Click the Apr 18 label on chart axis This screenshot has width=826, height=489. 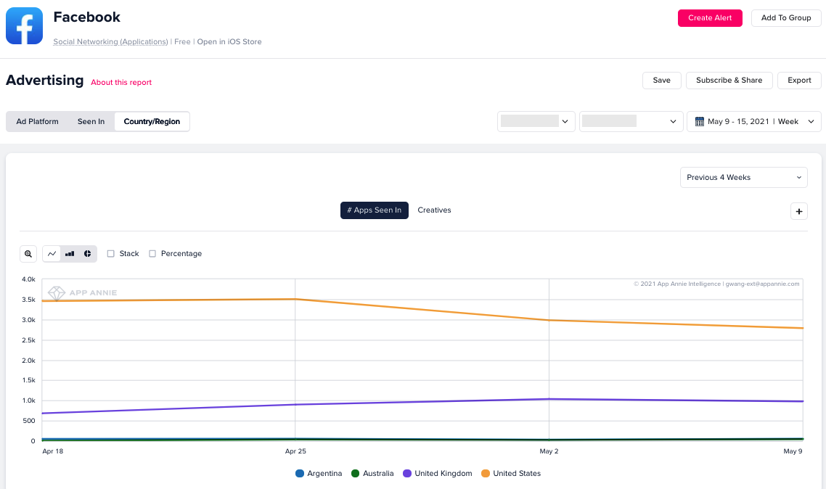53,451
